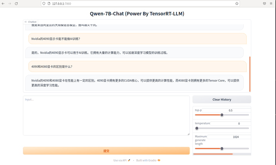This screenshot has width=276, height=165.
Task: Click the temperature value field showing 0
Action: [230, 124]
